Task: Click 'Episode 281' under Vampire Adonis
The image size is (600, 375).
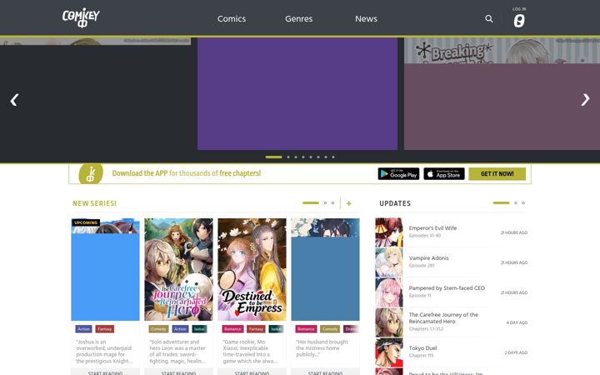Action: [x=422, y=266]
